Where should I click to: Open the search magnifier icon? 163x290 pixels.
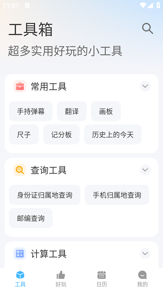click(x=147, y=29)
